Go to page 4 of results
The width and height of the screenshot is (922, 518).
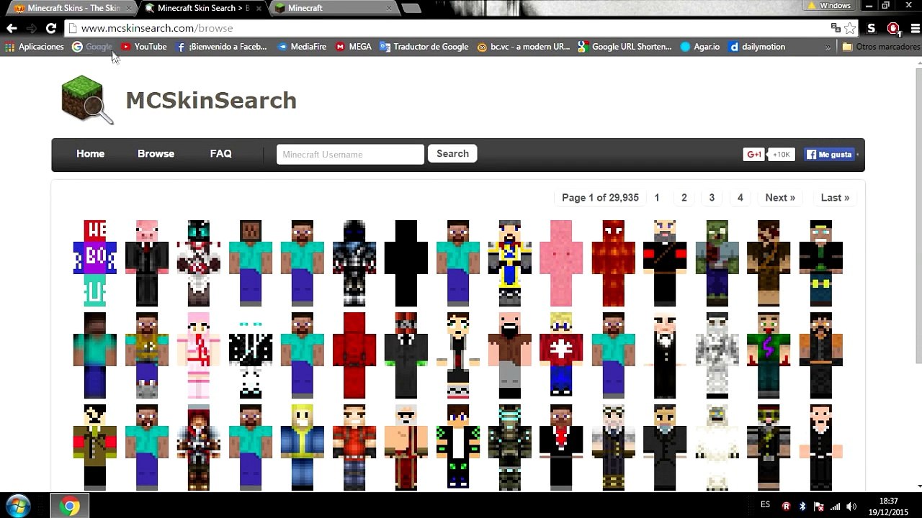point(740,198)
